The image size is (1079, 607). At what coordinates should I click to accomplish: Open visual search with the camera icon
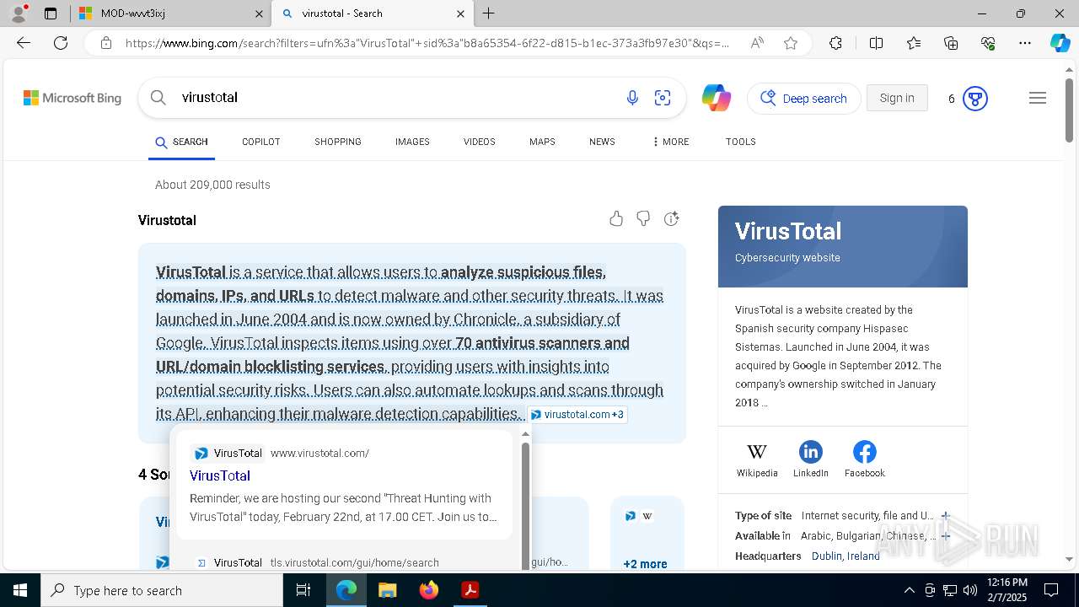[x=663, y=99]
